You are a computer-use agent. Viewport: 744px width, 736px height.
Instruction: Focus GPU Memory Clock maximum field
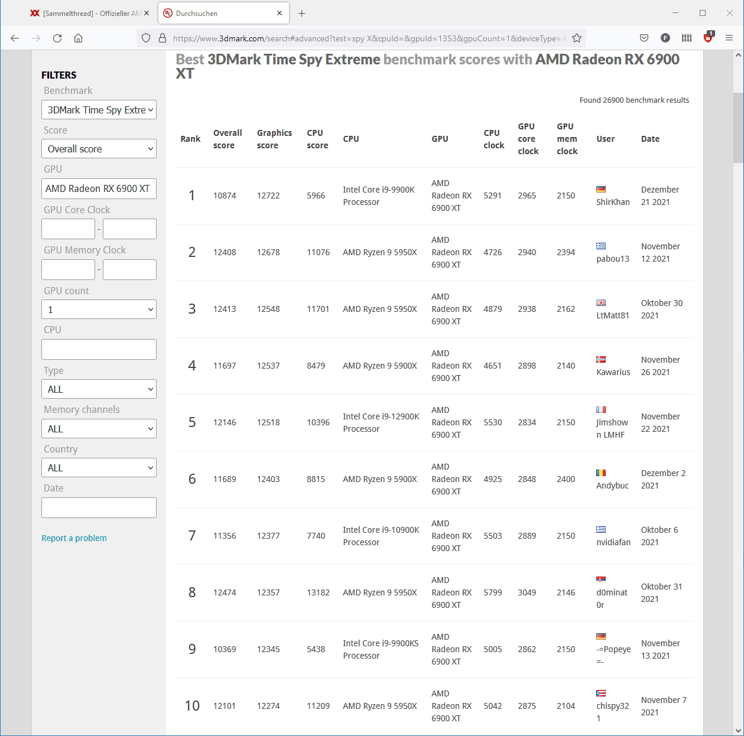click(129, 270)
